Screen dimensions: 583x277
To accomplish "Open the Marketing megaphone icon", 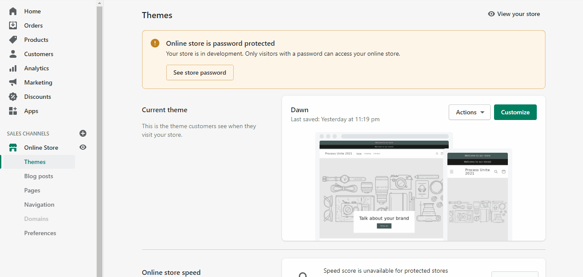I will coord(13,82).
